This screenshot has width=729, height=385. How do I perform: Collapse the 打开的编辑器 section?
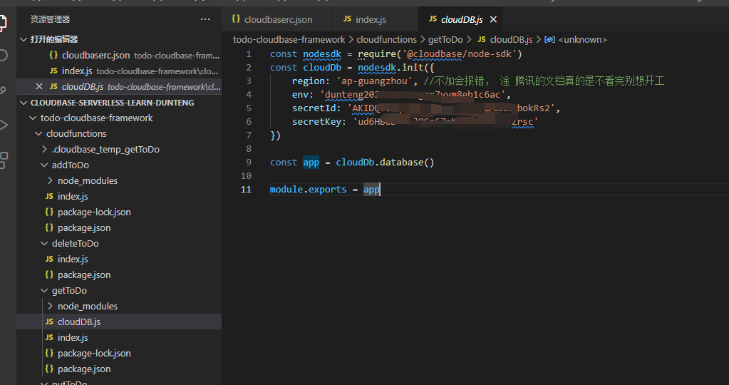tap(24, 39)
